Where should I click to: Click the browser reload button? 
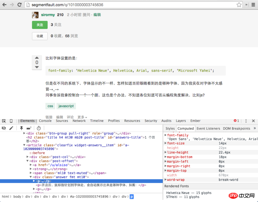point(20,5)
